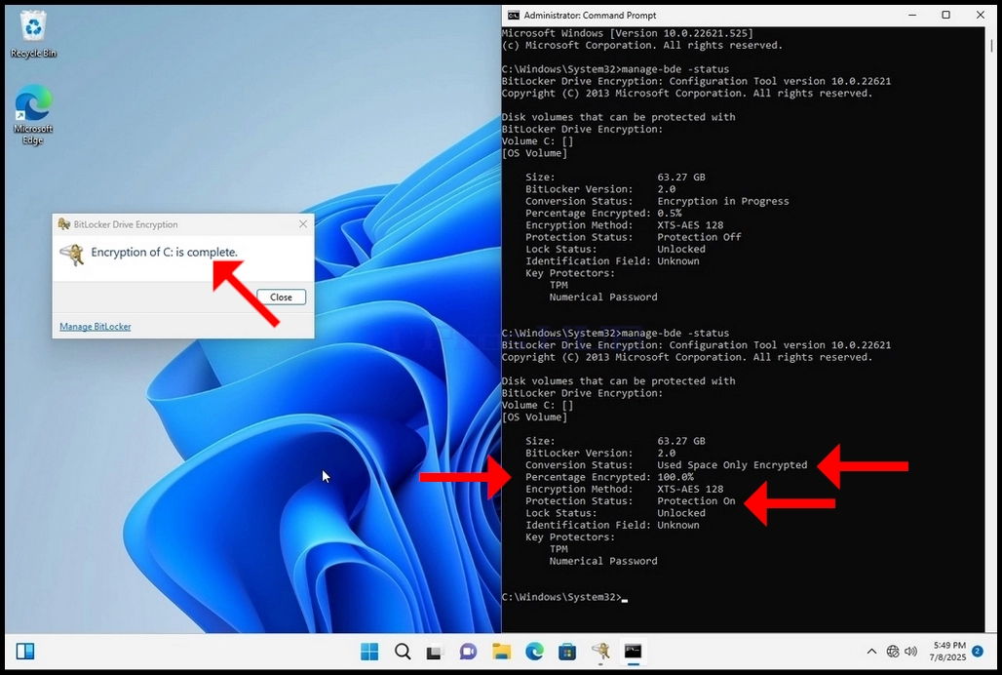Show hidden icons in system tray
This screenshot has width=1002, height=675.
pyautogui.click(x=871, y=652)
